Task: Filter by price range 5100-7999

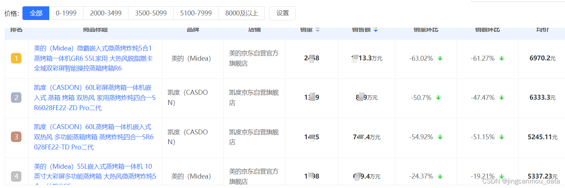Action: 196,13
